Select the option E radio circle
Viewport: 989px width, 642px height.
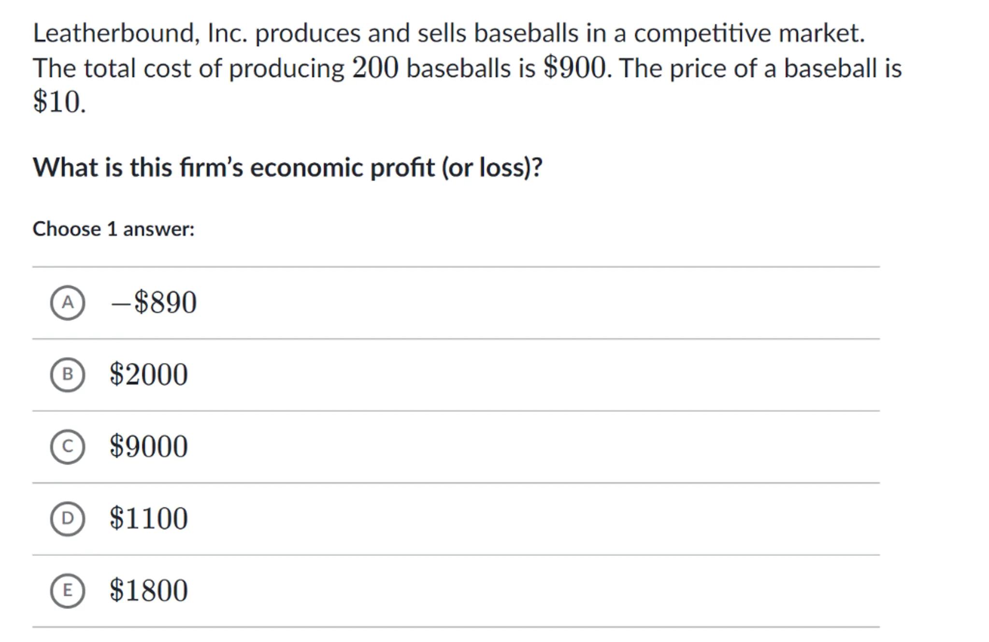pos(68,590)
